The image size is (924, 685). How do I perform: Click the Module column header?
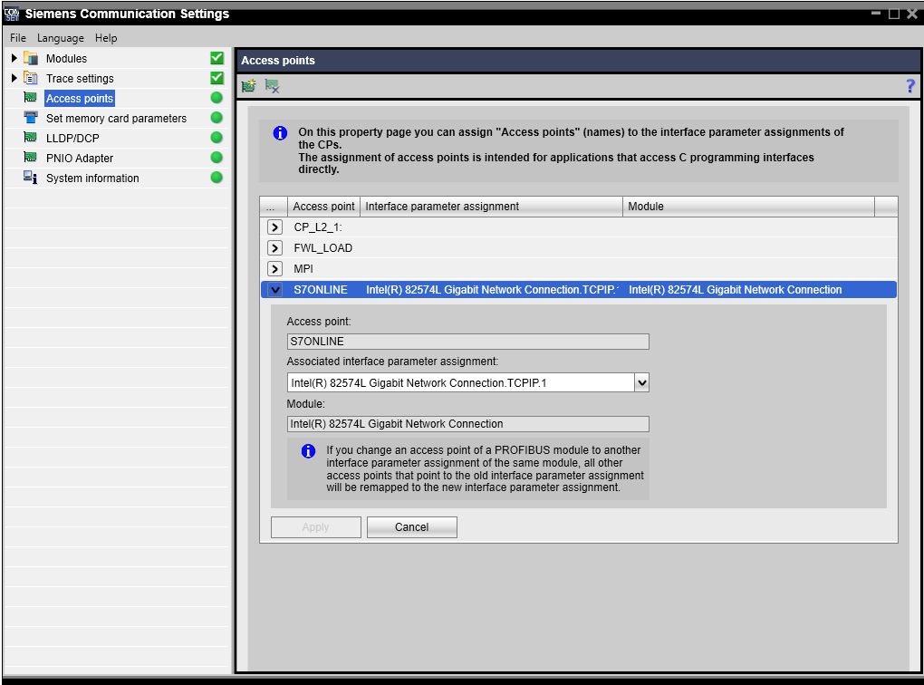click(748, 207)
